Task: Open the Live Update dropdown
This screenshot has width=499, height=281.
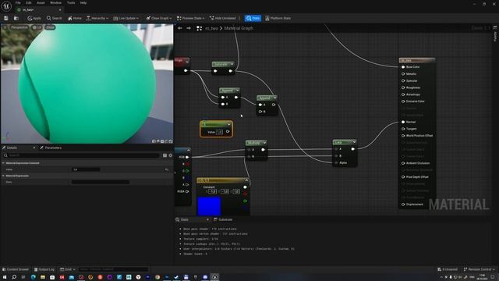Action: pyautogui.click(x=126, y=18)
